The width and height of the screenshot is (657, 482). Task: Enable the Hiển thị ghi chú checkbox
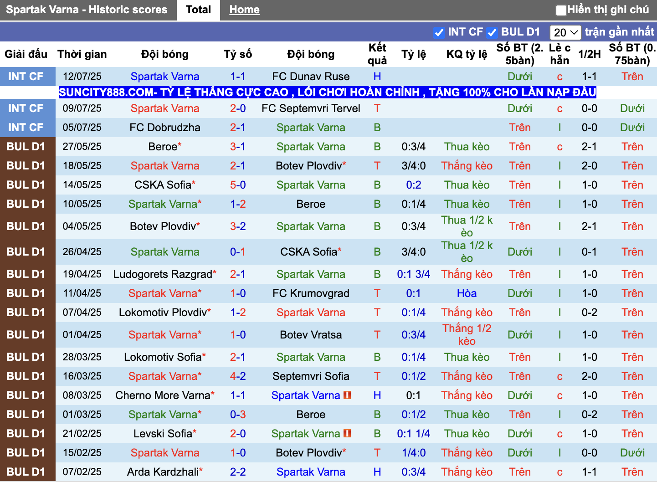[561, 10]
